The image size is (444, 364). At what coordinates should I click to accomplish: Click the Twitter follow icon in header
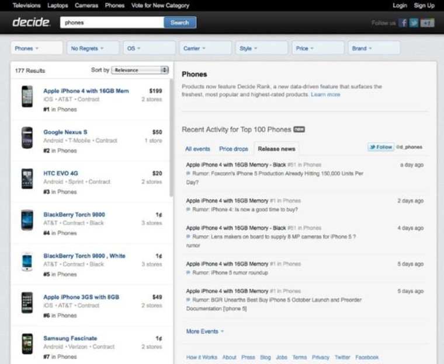(x=414, y=23)
